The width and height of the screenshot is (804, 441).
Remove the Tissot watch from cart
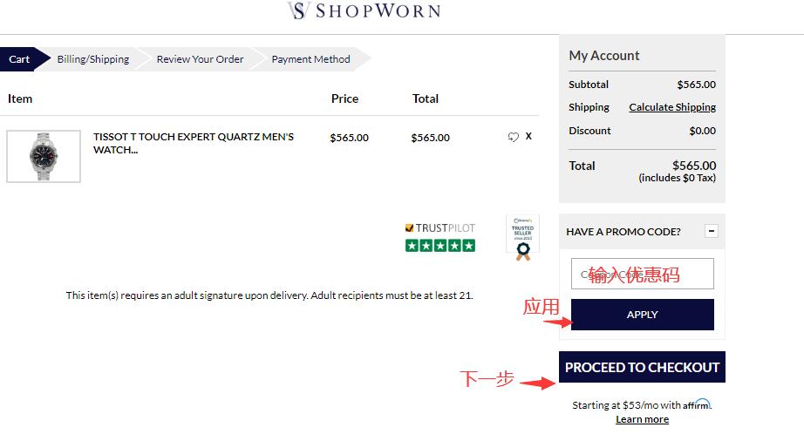528,136
